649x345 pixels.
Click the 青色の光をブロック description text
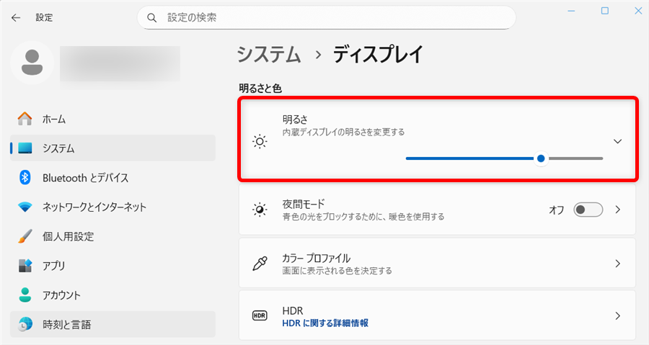(x=363, y=217)
